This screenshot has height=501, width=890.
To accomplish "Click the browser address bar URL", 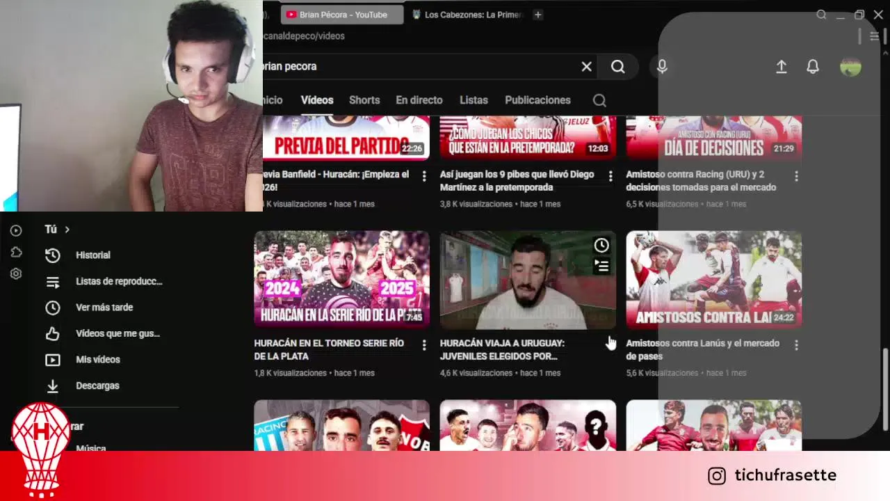I will [304, 36].
